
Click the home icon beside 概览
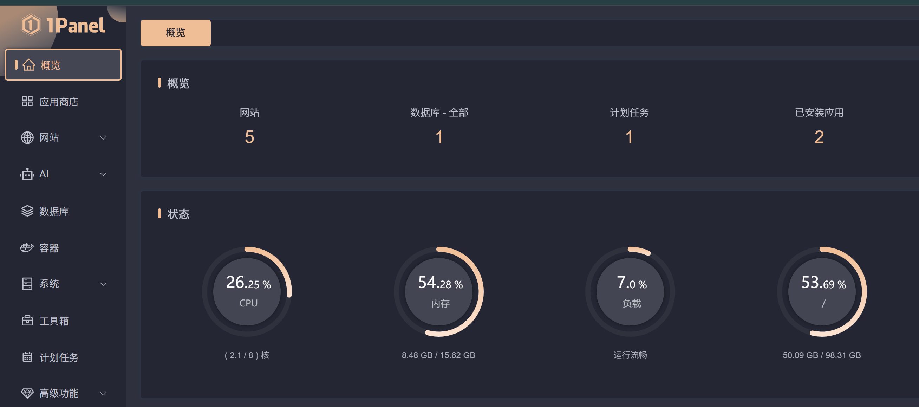pyautogui.click(x=28, y=65)
